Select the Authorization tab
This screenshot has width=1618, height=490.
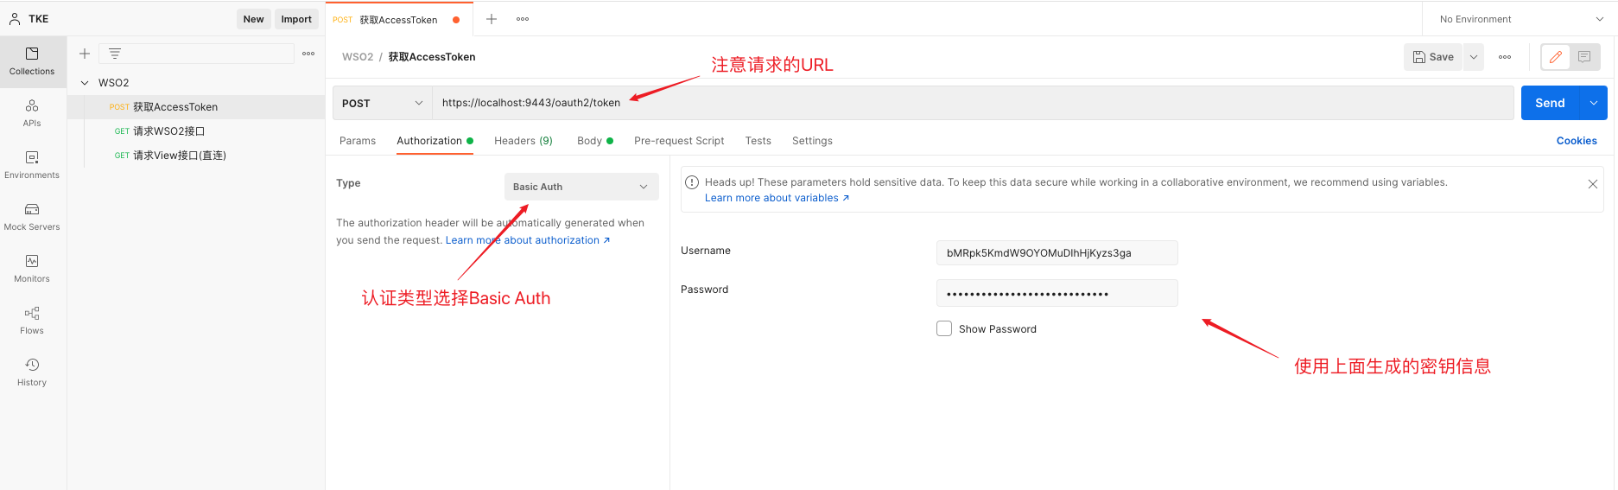click(x=435, y=141)
